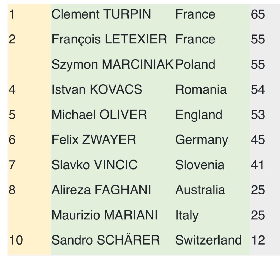Select the Romania country cell
The width and height of the screenshot is (280, 259).
point(201,90)
